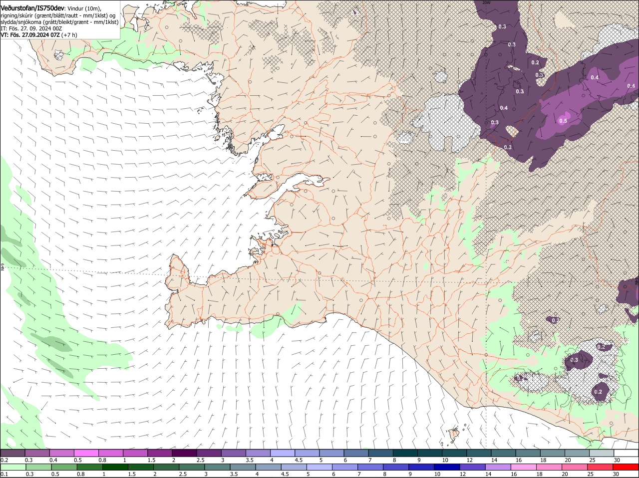Select the initial time line 'IT: Fös. 27. 09. 2024 00Z'
639x478 pixels.
(31, 28)
